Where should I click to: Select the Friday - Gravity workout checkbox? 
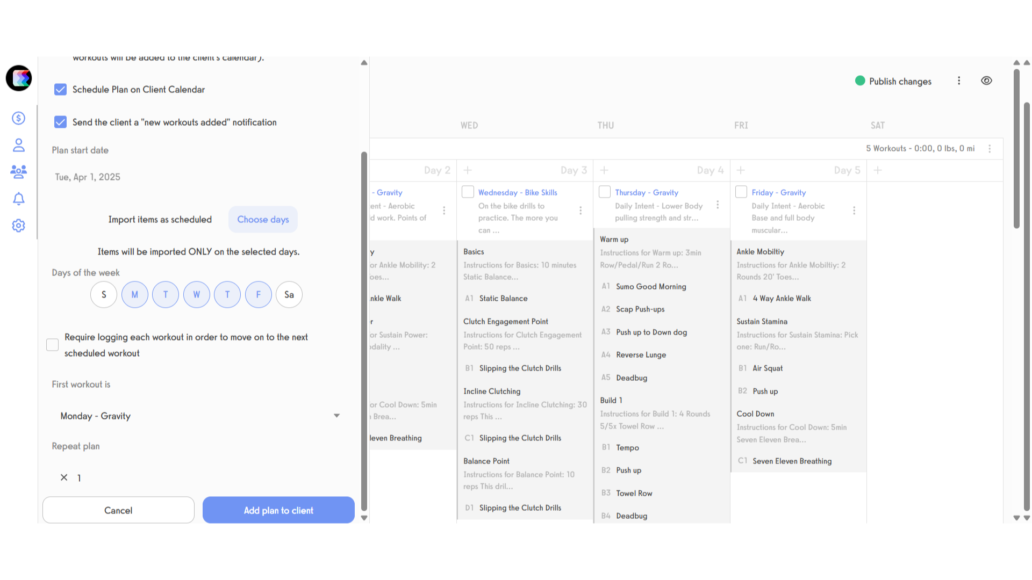click(x=741, y=192)
